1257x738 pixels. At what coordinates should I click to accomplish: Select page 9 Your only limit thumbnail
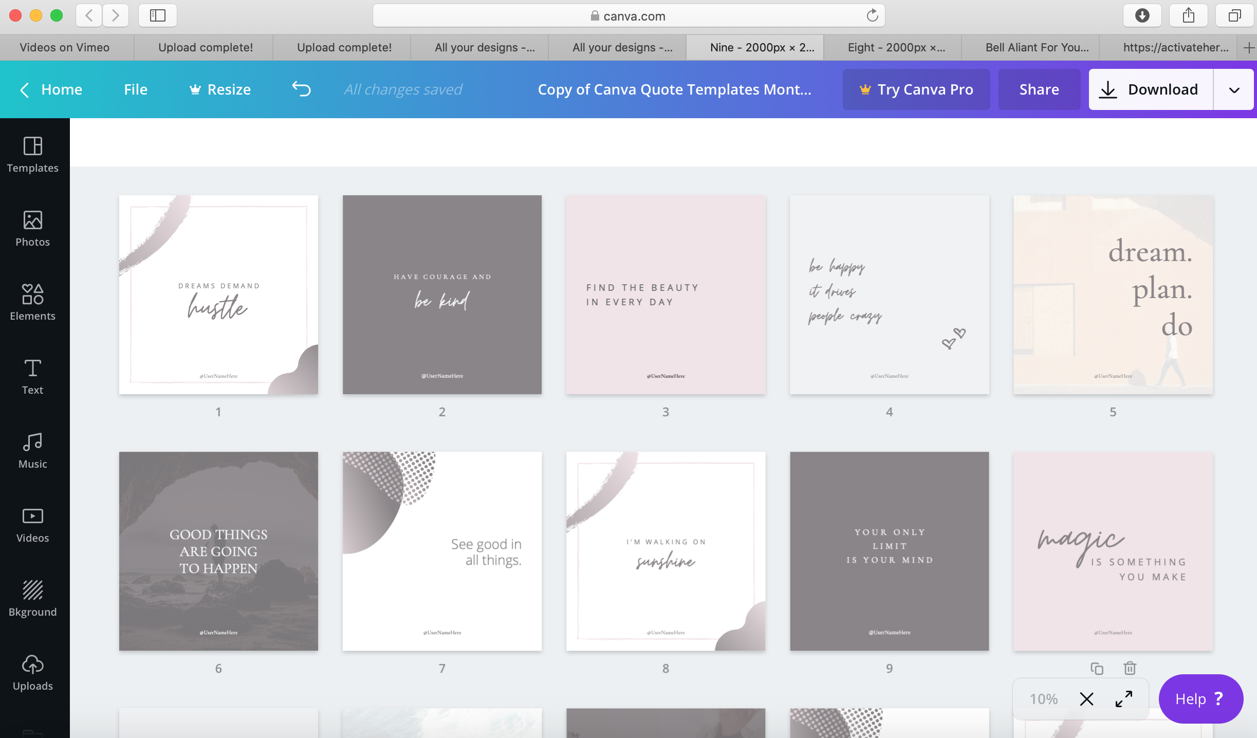coord(889,551)
